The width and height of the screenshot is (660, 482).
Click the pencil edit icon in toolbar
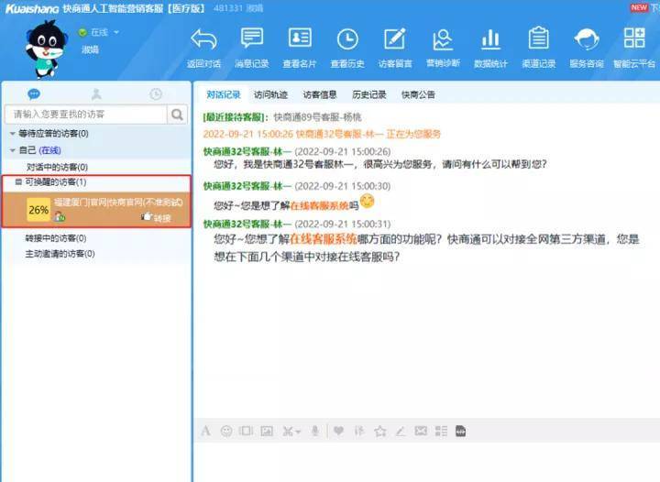[401, 431]
